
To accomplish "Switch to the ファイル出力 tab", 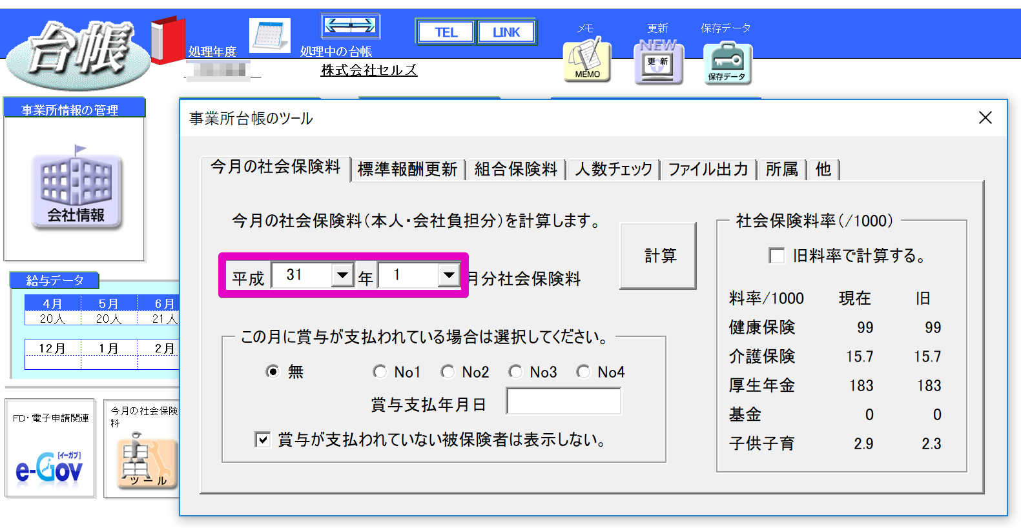I will pyautogui.click(x=708, y=169).
